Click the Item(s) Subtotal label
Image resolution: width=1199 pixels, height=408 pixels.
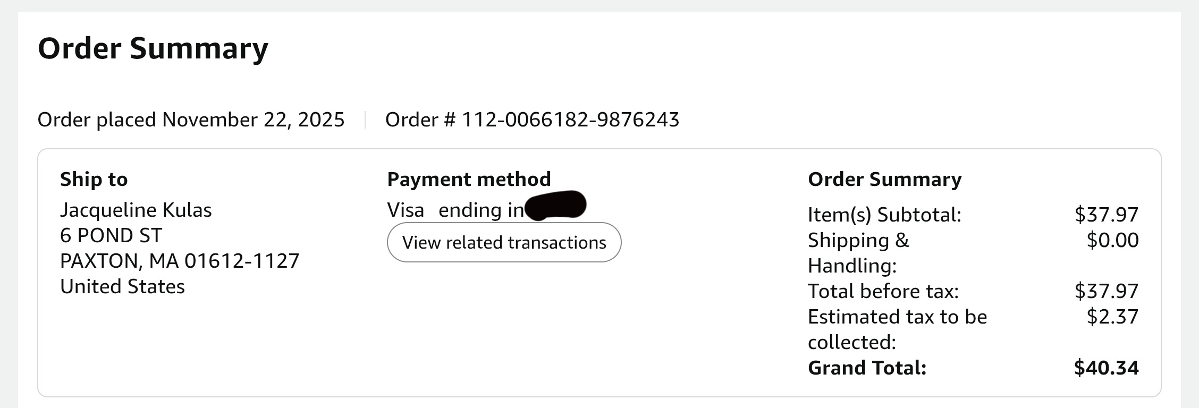pos(884,215)
